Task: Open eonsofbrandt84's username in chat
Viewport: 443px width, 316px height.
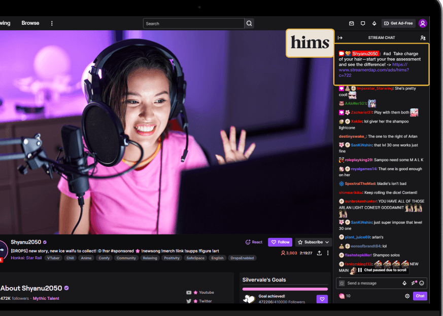Action: coord(365,246)
